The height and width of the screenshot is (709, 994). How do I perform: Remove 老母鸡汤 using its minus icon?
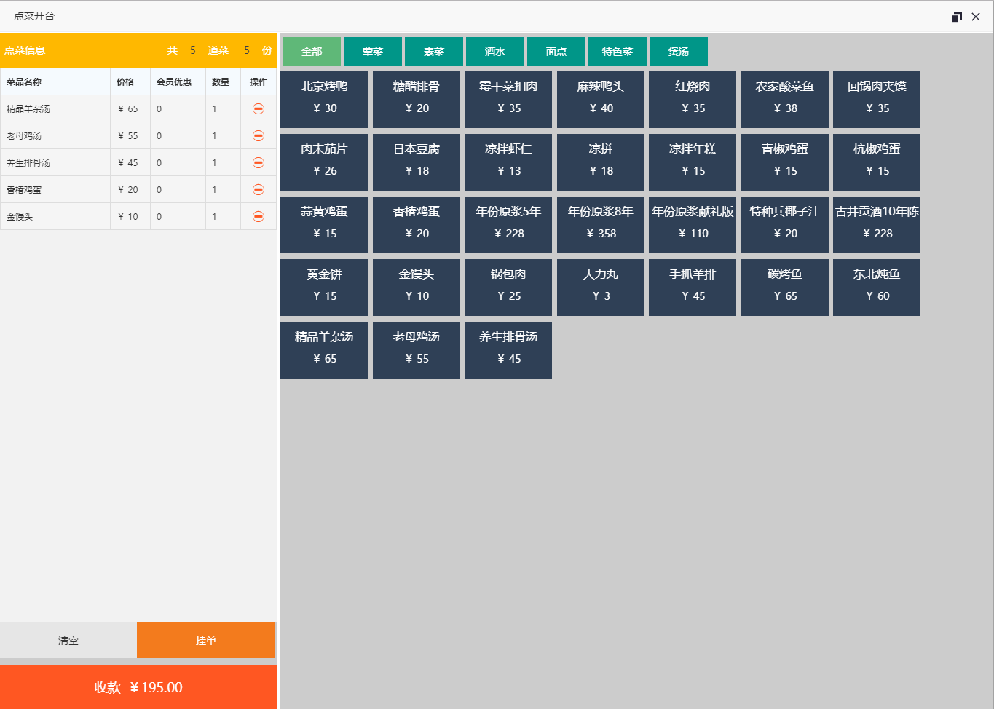pyautogui.click(x=258, y=135)
